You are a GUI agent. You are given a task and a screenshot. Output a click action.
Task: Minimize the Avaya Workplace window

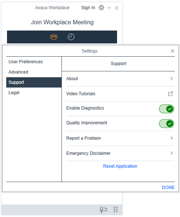point(109,8)
